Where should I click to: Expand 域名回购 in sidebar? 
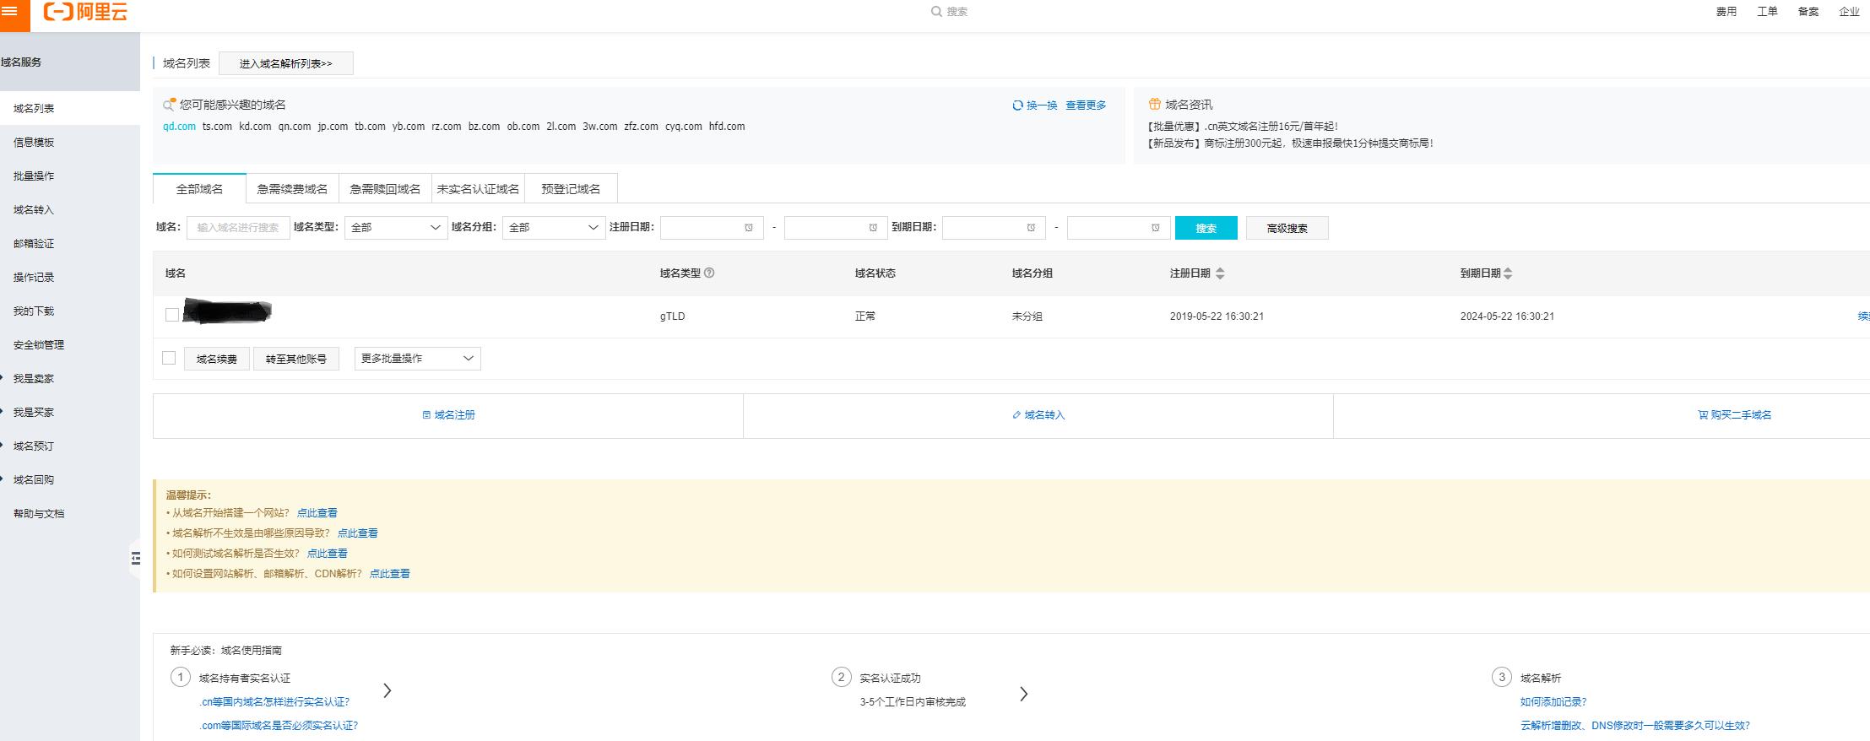tap(34, 480)
